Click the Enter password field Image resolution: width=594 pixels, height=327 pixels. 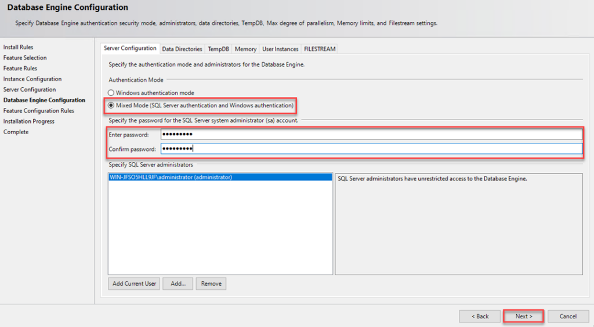(371, 134)
